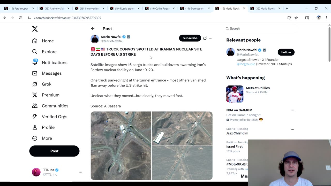Click the X logo in the sidebar

35,29
